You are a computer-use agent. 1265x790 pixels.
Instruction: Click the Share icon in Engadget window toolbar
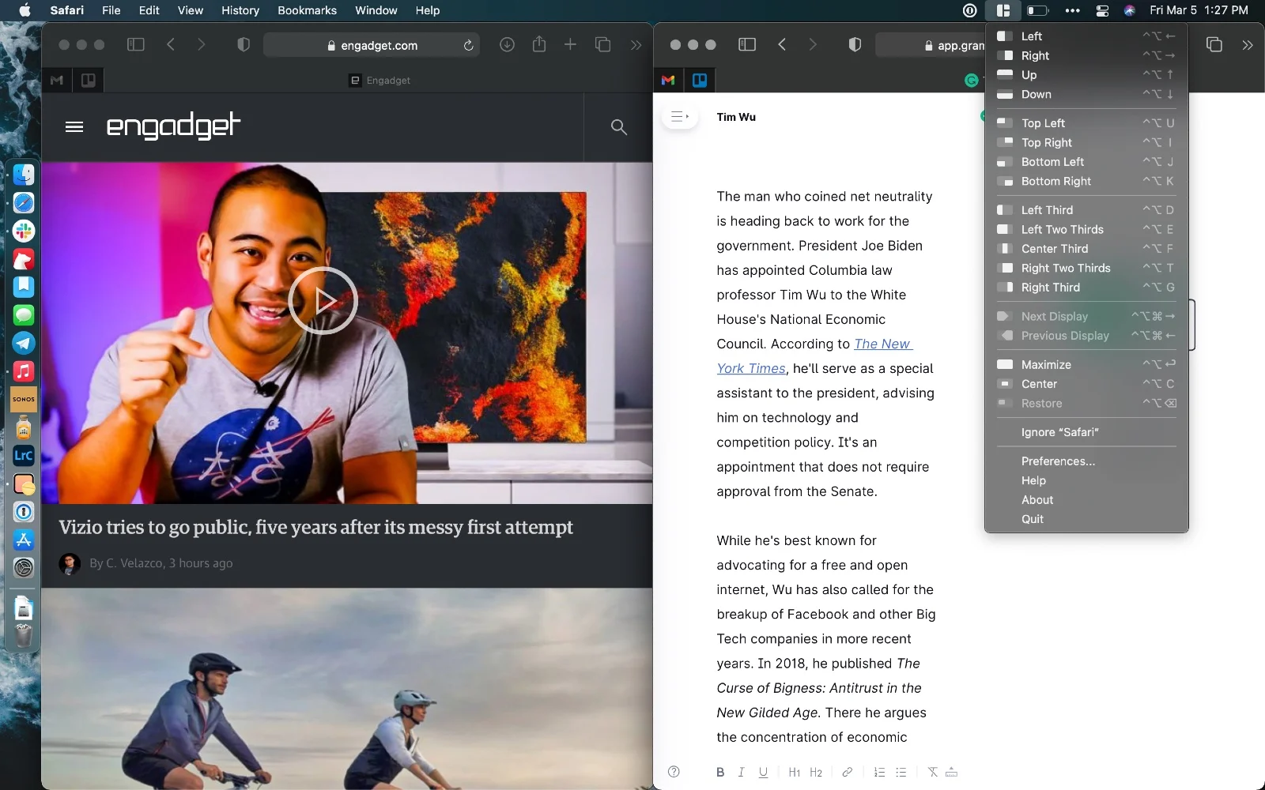point(539,45)
